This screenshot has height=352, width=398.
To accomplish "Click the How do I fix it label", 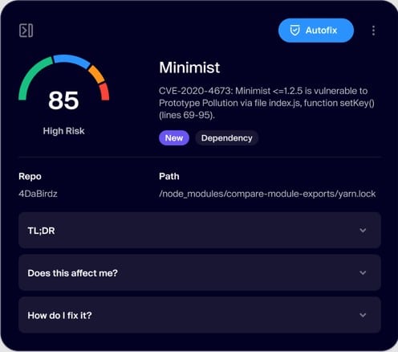I will 59,315.
